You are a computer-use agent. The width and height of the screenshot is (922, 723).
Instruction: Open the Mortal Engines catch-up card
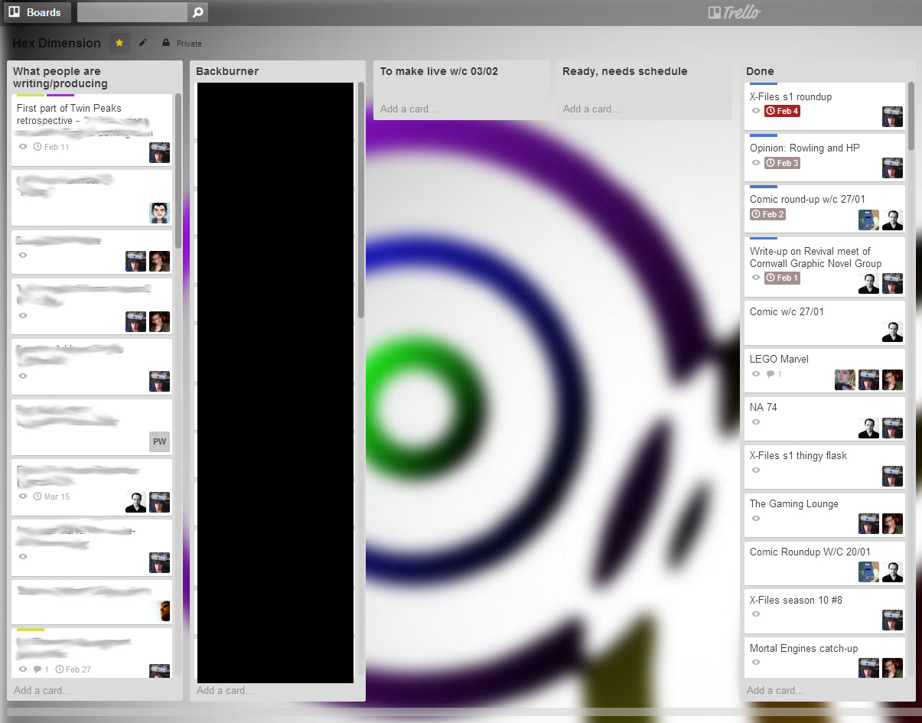(803, 648)
